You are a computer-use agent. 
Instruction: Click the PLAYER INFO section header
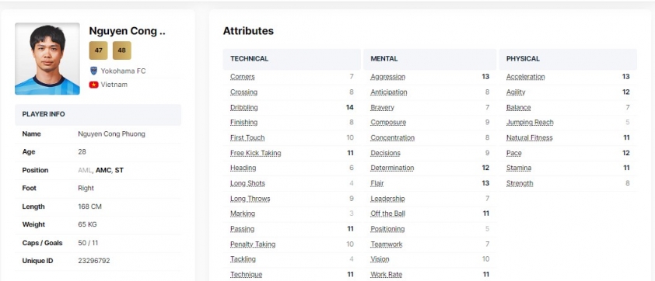98,115
